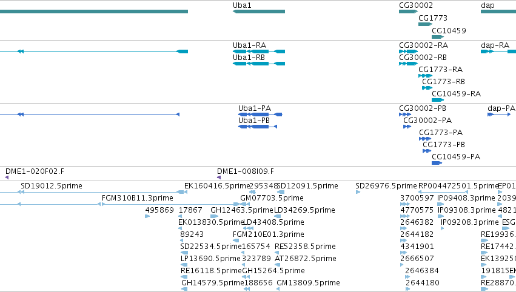The height and width of the screenshot is (292, 516).
Task: Click the GH12463.5prime EST label
Action: [242, 210]
